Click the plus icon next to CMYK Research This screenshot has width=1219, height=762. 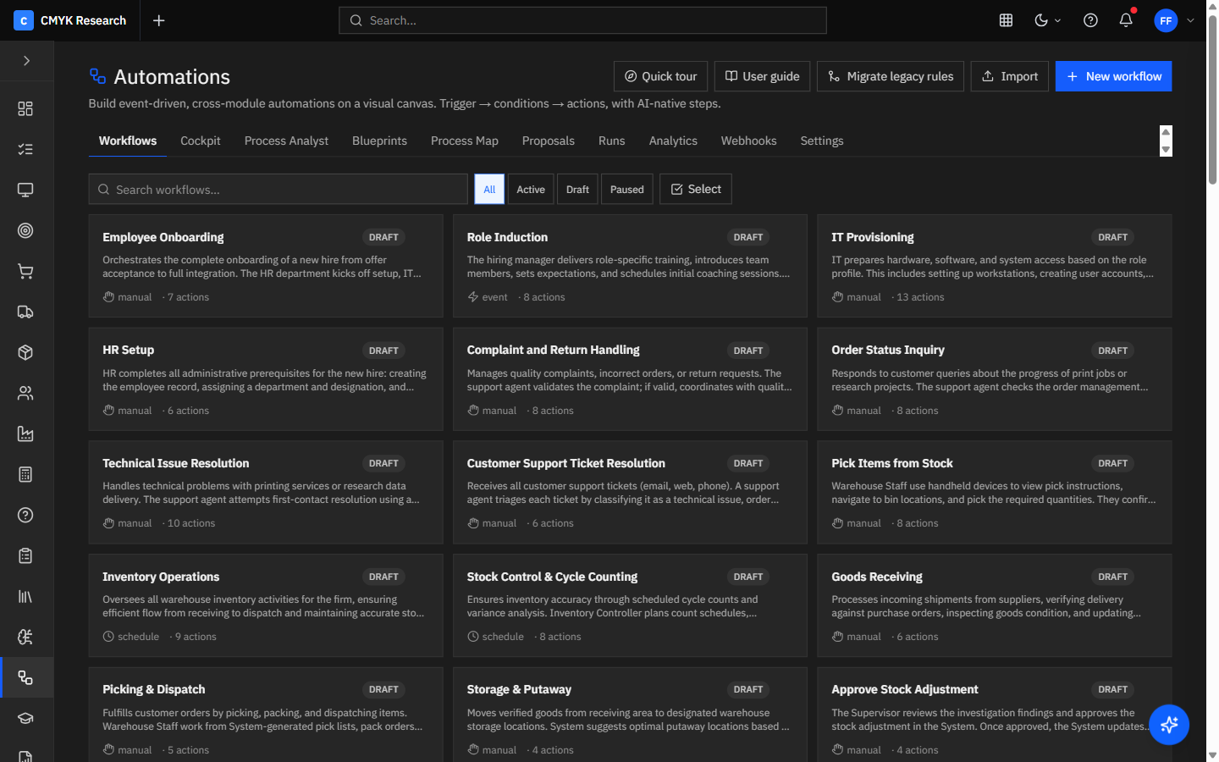coord(158,20)
